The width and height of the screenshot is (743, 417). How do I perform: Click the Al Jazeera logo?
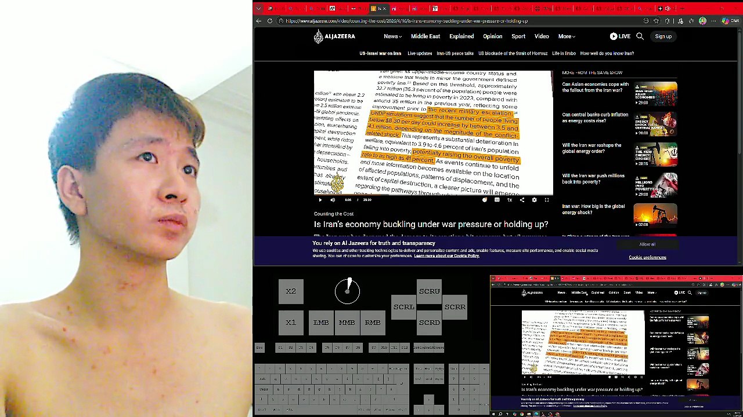[334, 36]
